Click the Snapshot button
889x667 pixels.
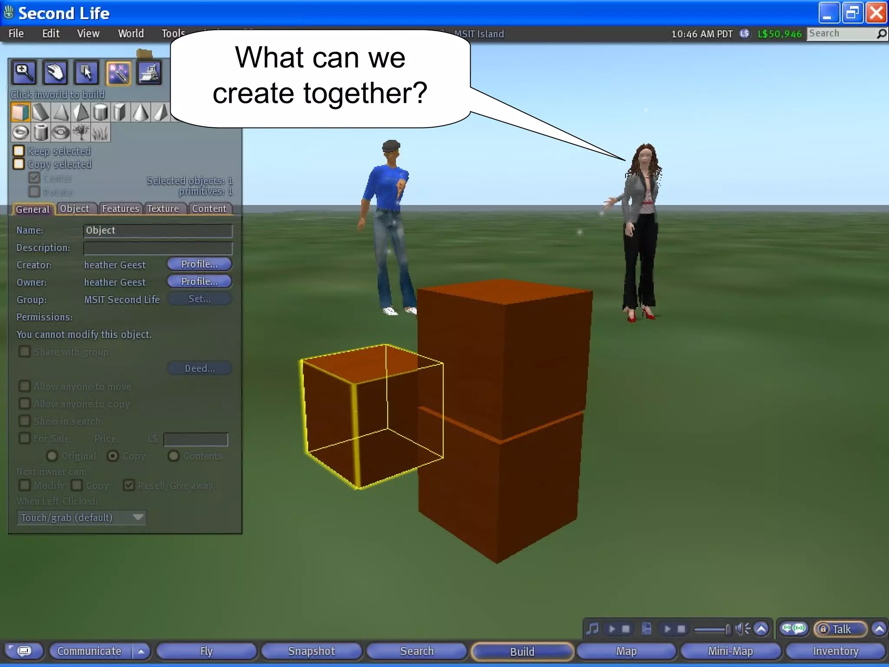[312, 651]
